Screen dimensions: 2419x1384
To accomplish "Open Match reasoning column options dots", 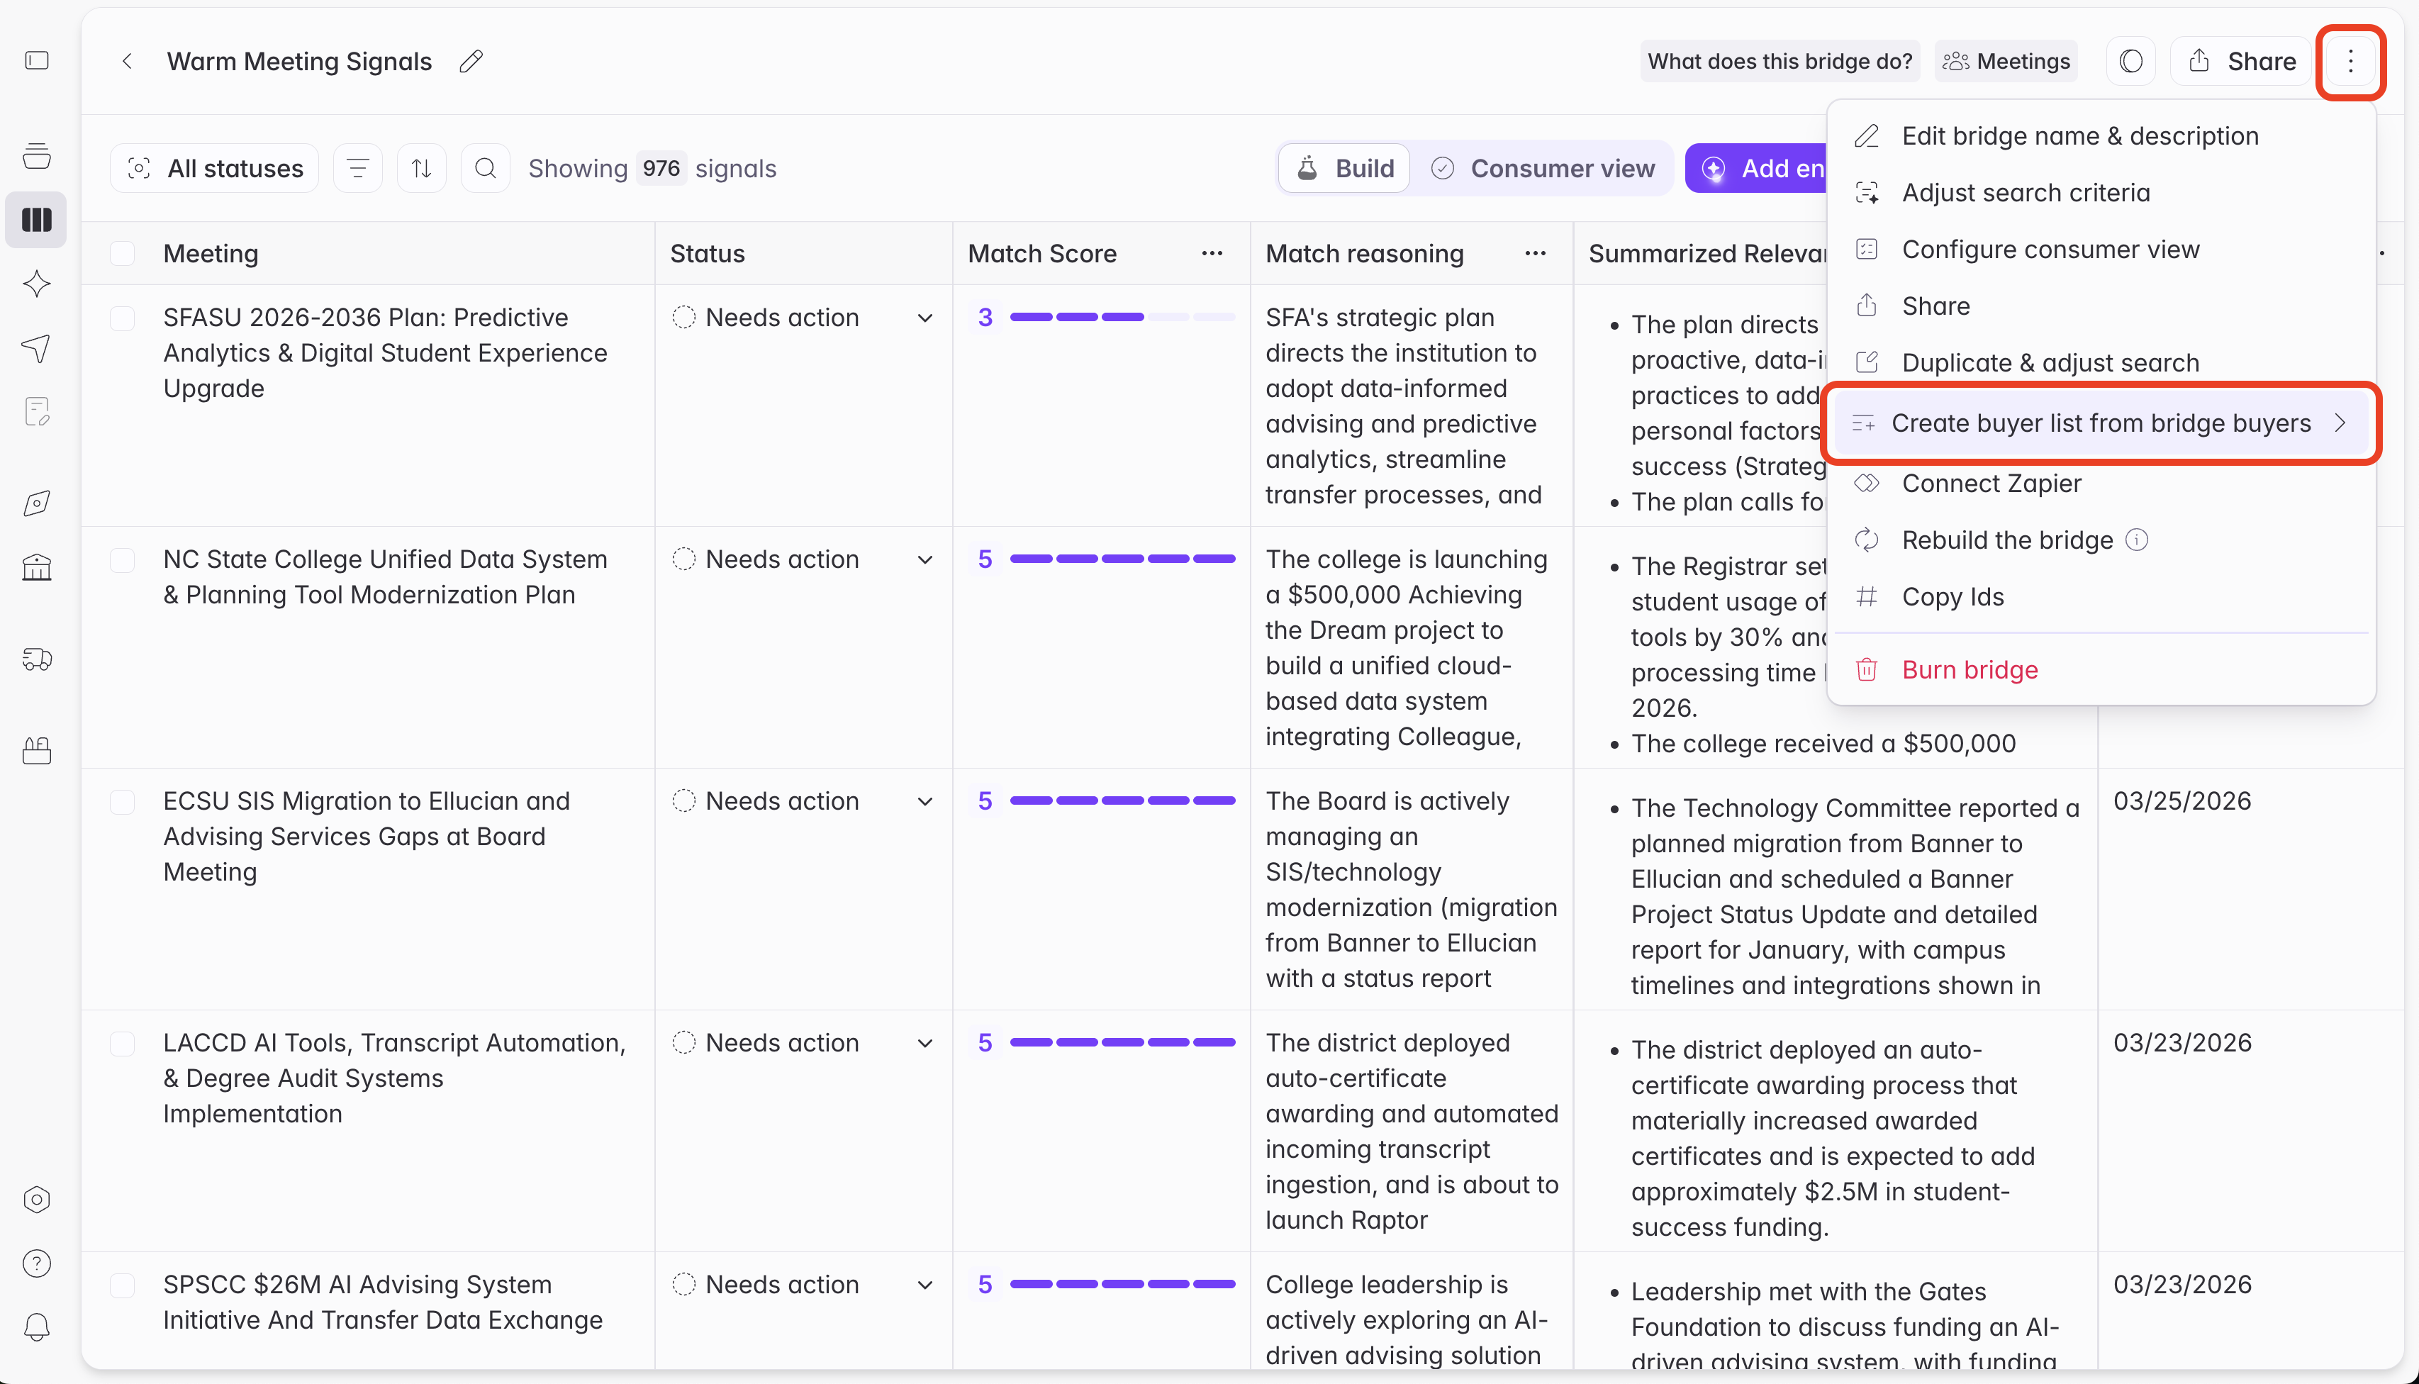I will (x=1535, y=253).
